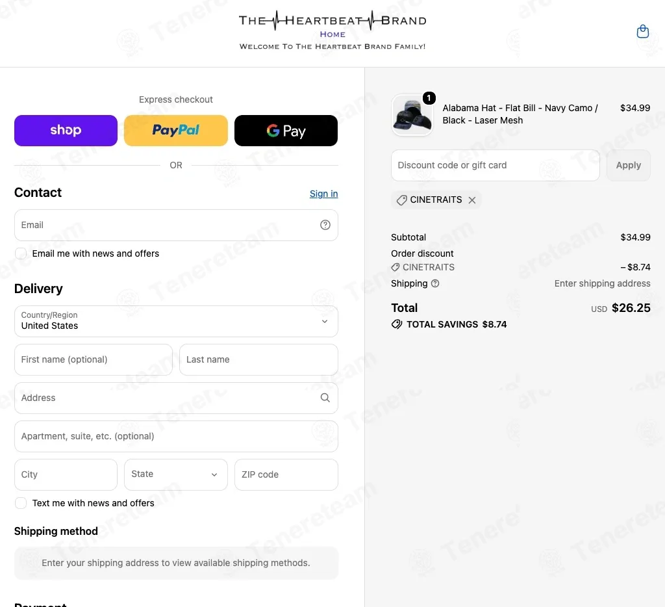Go to the Home link in header
Image resolution: width=665 pixels, height=607 pixels.
[x=332, y=34]
